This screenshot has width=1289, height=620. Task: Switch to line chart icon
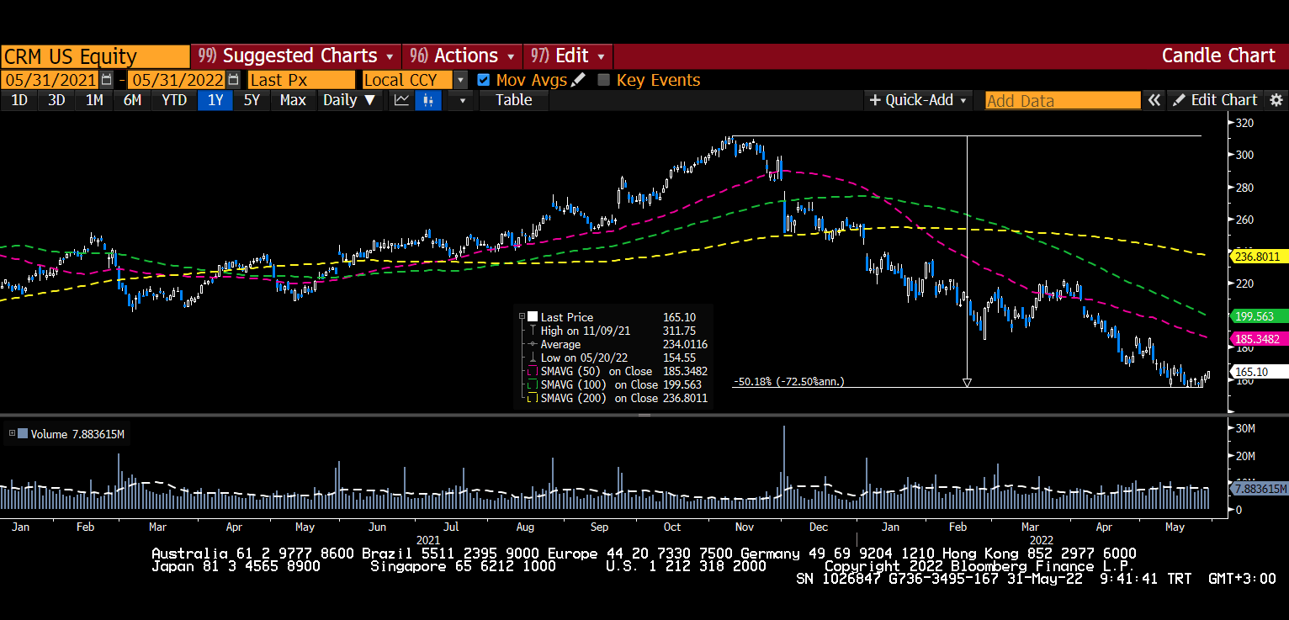pyautogui.click(x=401, y=100)
